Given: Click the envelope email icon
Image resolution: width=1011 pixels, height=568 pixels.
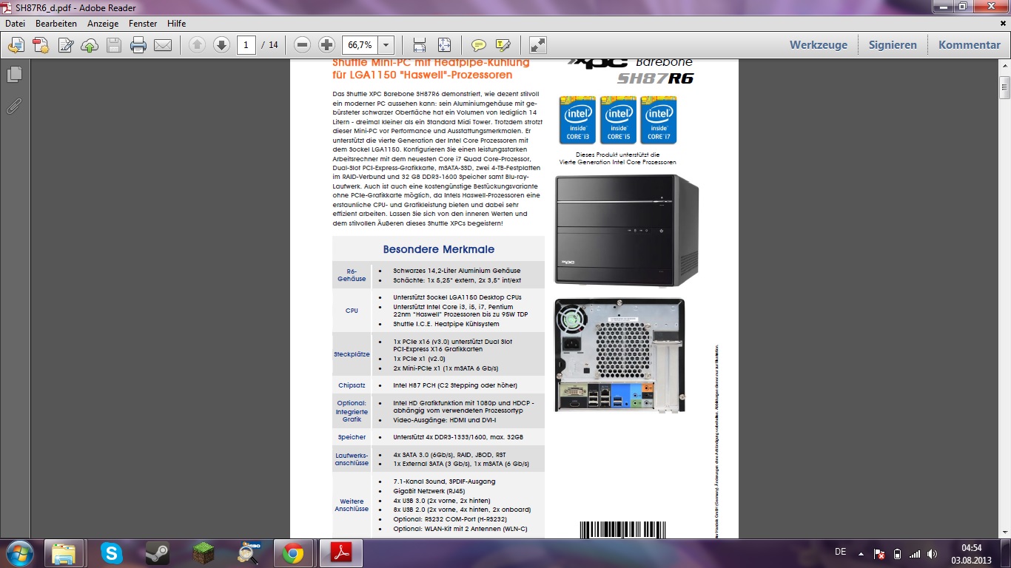Looking at the screenshot, I should coord(163,45).
